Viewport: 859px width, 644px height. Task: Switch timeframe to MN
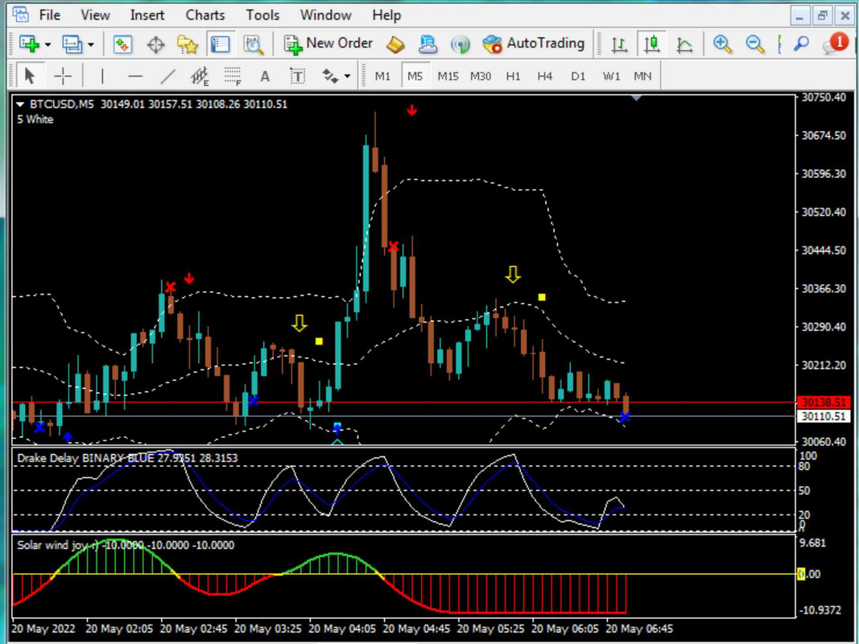tap(642, 76)
